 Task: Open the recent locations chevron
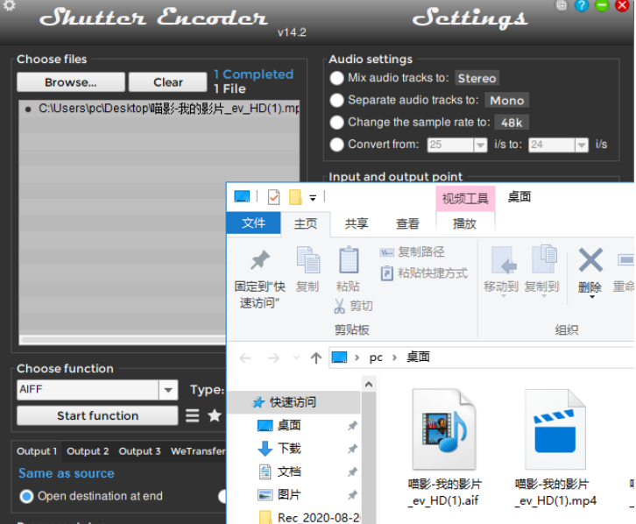296,358
